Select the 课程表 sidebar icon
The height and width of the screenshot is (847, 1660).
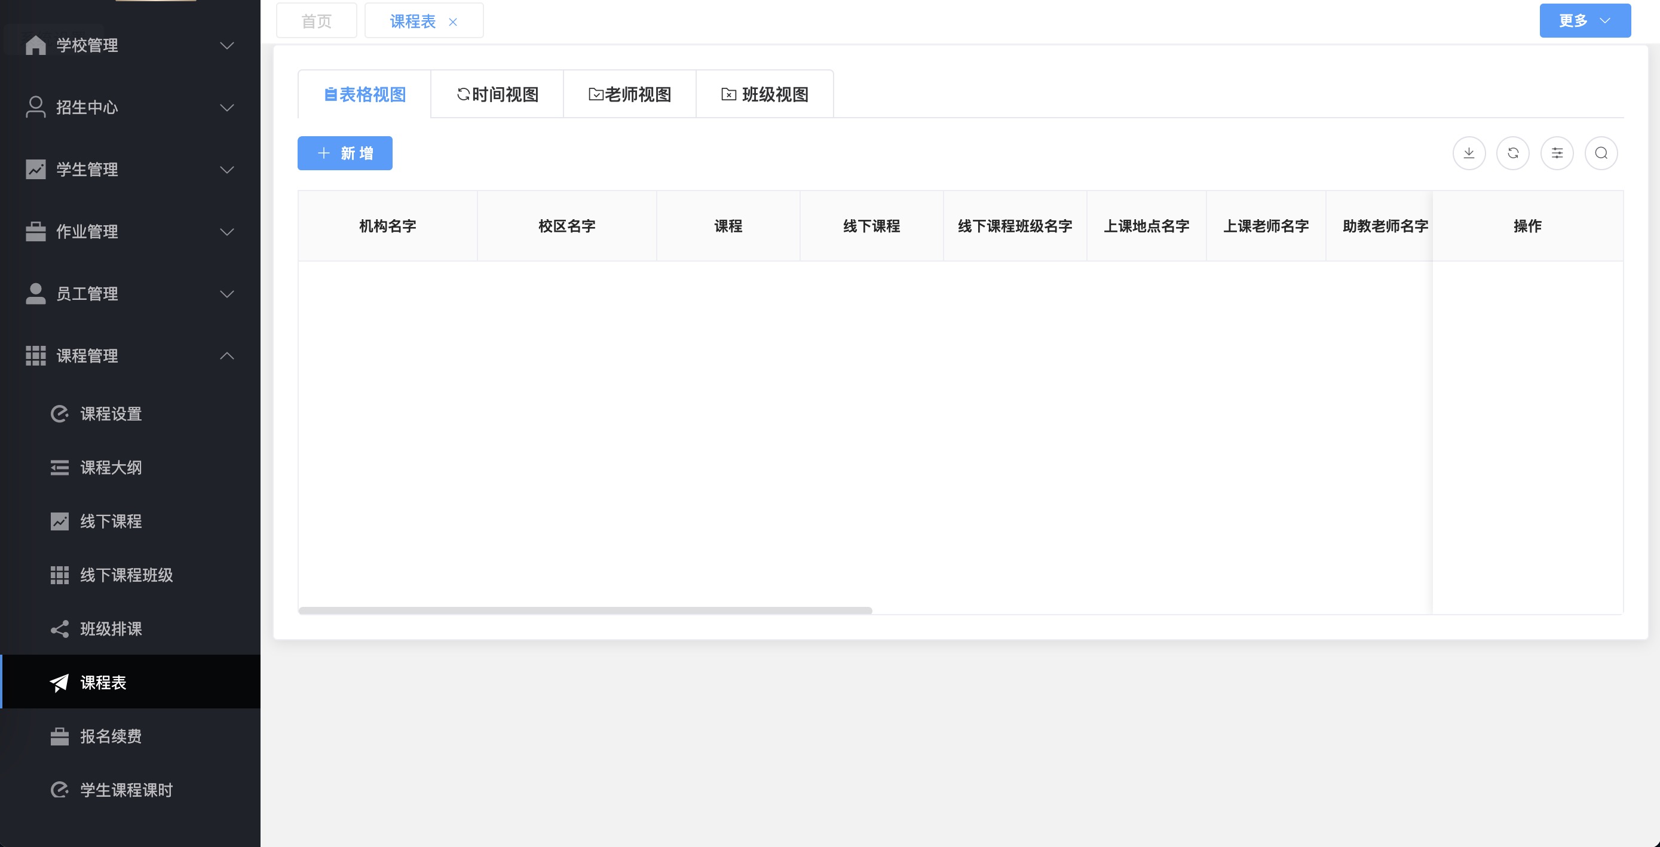point(59,682)
